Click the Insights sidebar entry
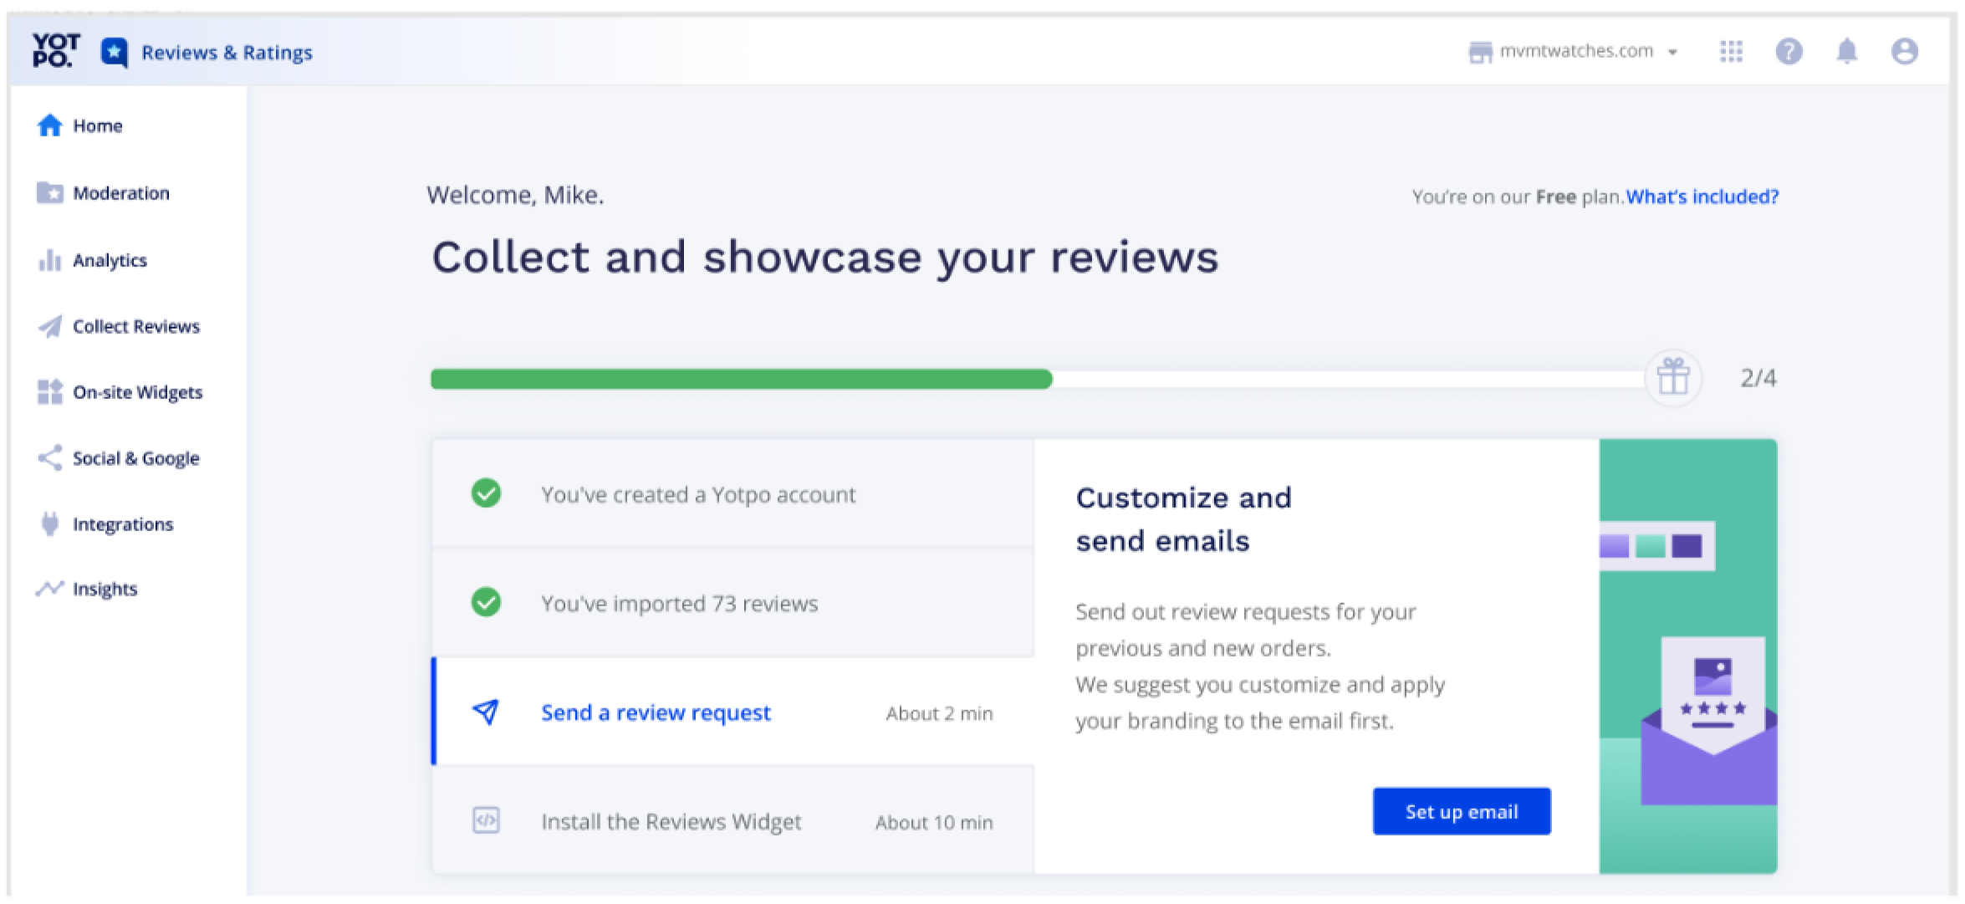1965x904 pixels. pos(105,589)
